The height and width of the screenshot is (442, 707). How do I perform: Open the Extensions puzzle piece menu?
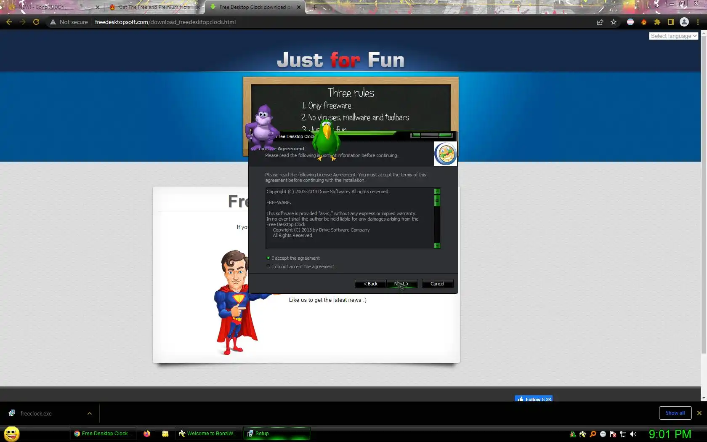point(657,22)
